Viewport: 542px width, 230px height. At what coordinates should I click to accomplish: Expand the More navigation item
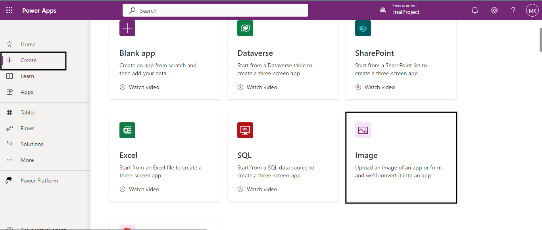27,160
